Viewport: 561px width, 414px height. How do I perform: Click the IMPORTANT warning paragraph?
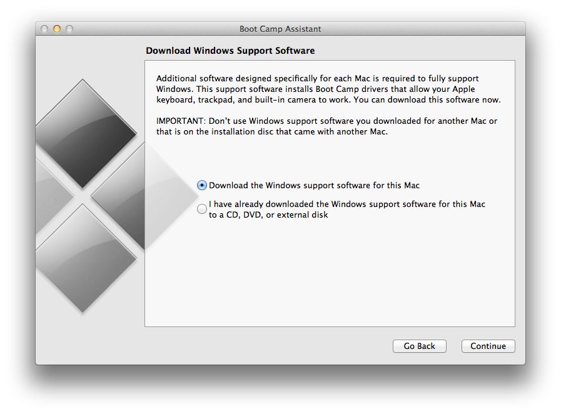coord(326,126)
